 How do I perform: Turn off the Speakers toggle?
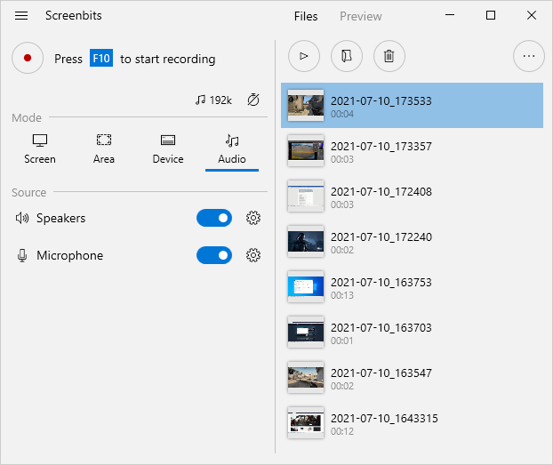pos(214,218)
